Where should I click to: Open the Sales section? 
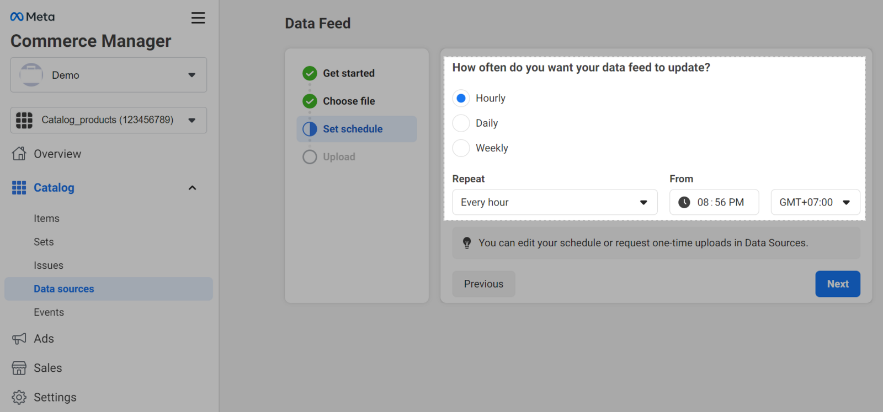(47, 368)
